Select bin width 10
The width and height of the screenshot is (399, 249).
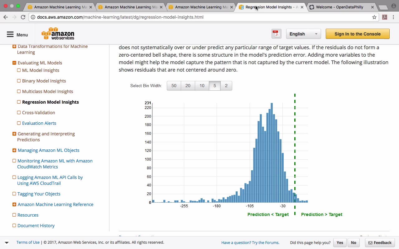tap(202, 86)
